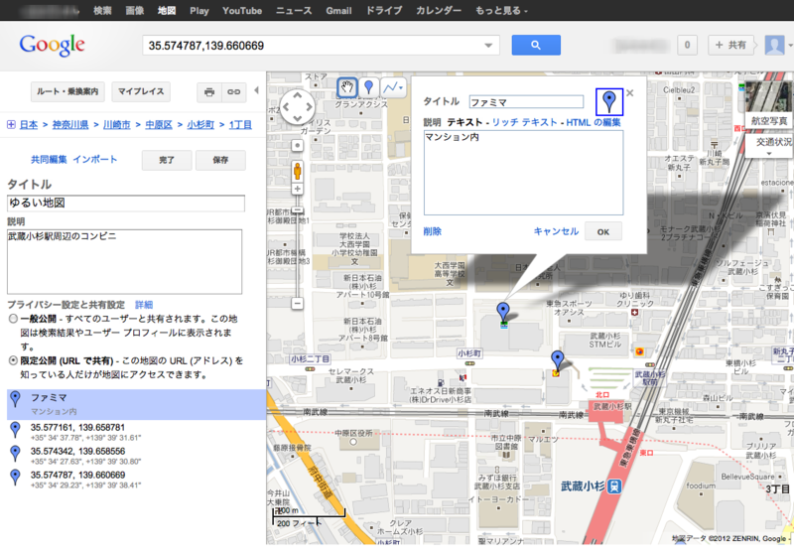Open the 1丁目 breadcrumb link
Screen dimensions: 794x555
pyautogui.click(x=240, y=124)
